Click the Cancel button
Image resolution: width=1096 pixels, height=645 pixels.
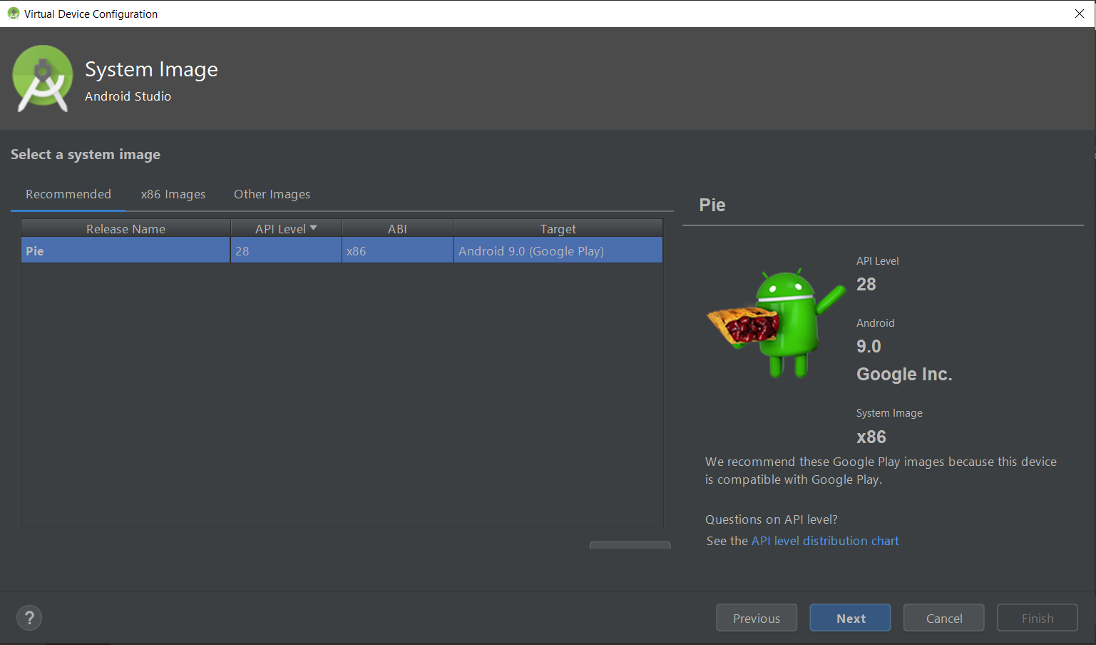944,618
